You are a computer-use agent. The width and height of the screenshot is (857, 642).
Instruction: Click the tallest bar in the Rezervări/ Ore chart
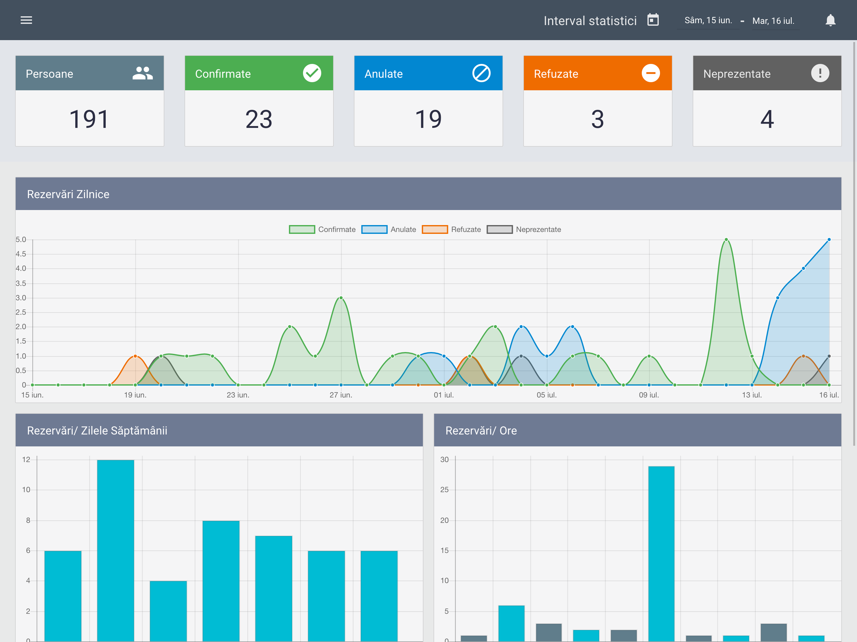(x=661, y=553)
